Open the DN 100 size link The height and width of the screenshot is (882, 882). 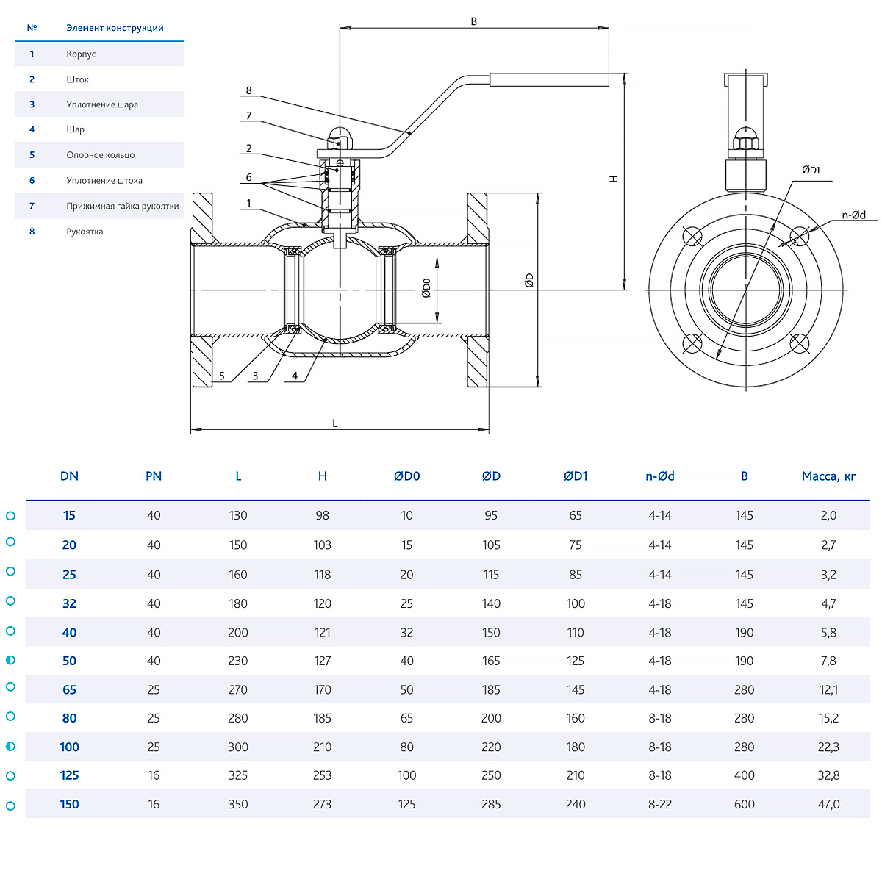pyautogui.click(x=69, y=747)
